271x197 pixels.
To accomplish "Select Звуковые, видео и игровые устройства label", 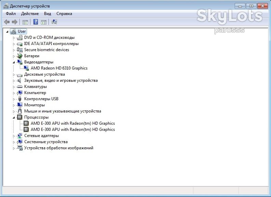I will click(61, 80).
